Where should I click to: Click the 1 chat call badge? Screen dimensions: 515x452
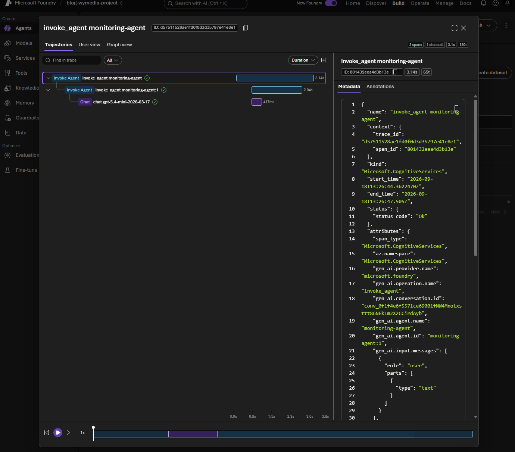(x=435, y=45)
